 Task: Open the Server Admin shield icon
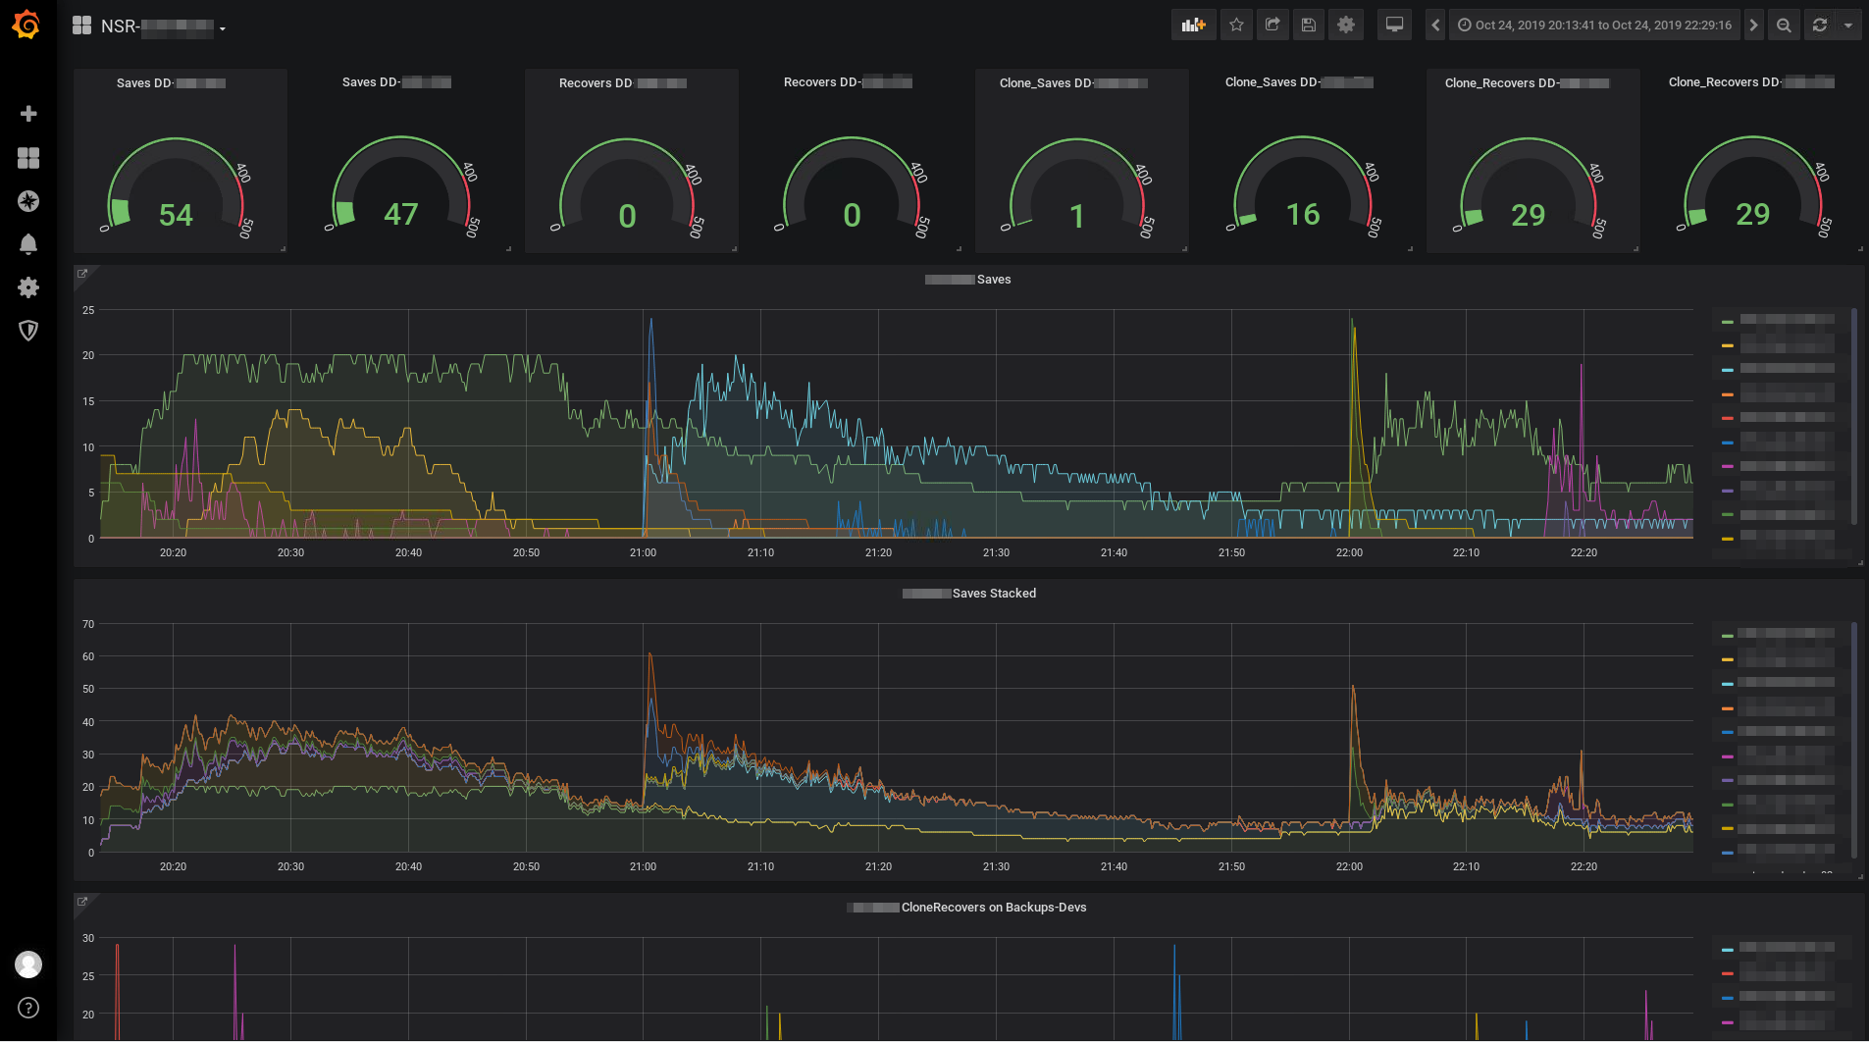(x=28, y=331)
